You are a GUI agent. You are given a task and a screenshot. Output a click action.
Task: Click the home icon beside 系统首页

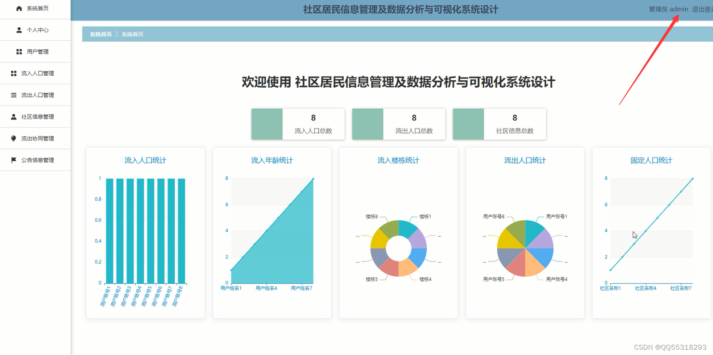point(19,9)
